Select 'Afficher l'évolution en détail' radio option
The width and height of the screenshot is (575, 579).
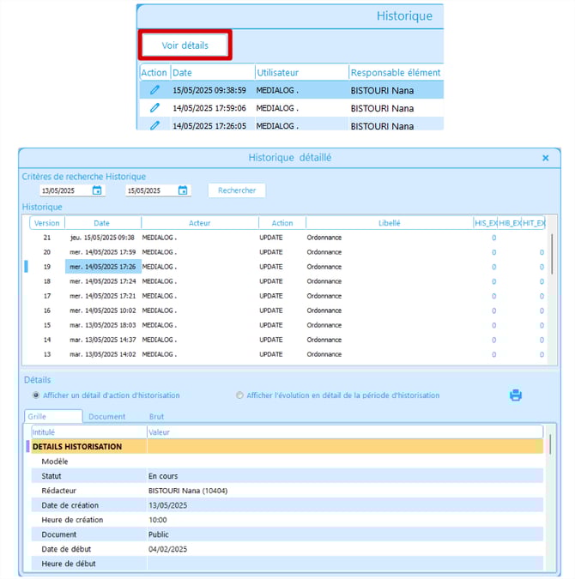(x=239, y=395)
